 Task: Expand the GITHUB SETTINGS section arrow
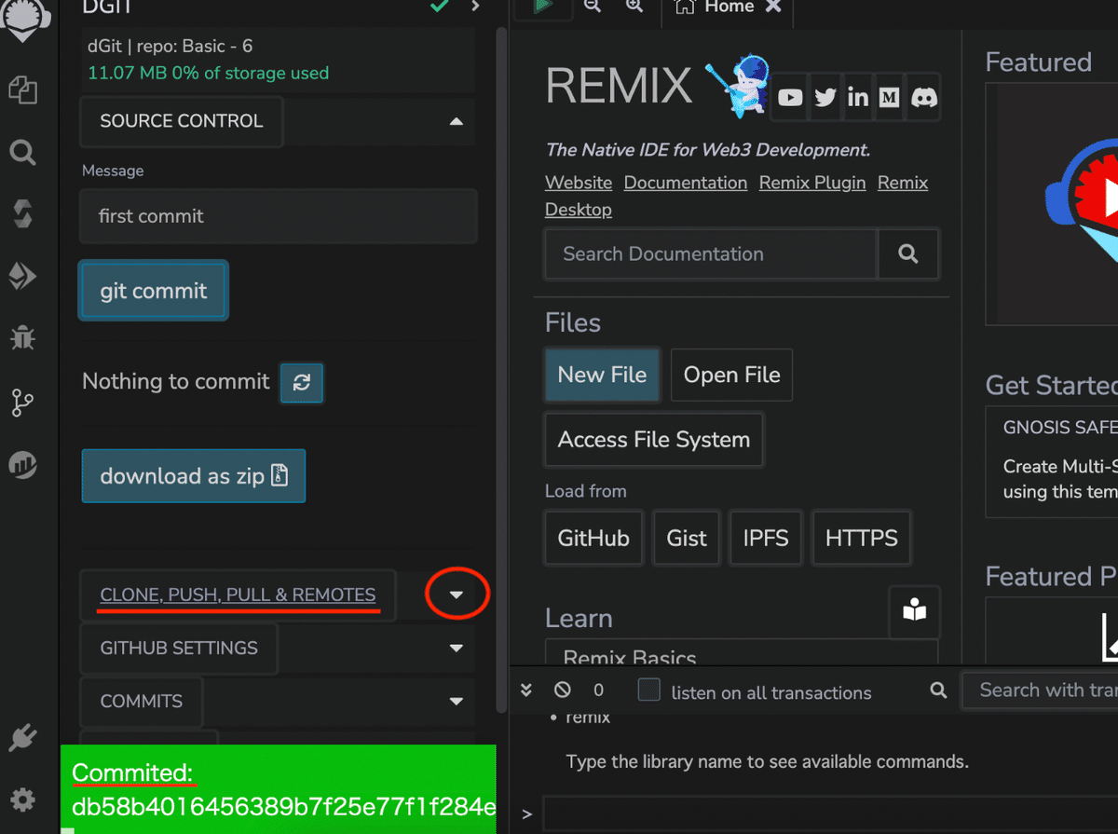pyautogui.click(x=456, y=648)
